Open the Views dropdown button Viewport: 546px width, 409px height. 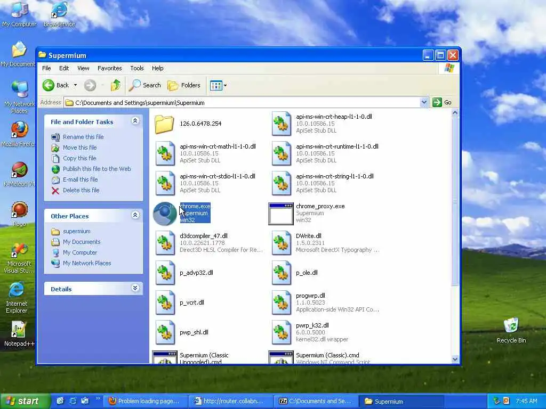pos(218,85)
